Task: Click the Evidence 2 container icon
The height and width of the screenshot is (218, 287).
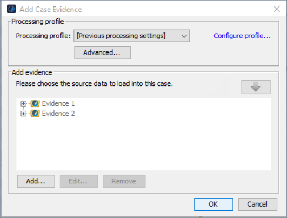Action: pyautogui.click(x=35, y=114)
